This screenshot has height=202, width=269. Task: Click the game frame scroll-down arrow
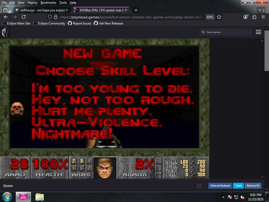tap(262, 176)
